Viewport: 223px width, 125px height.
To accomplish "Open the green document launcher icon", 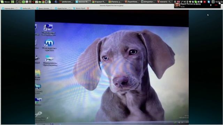I will coord(49,2).
